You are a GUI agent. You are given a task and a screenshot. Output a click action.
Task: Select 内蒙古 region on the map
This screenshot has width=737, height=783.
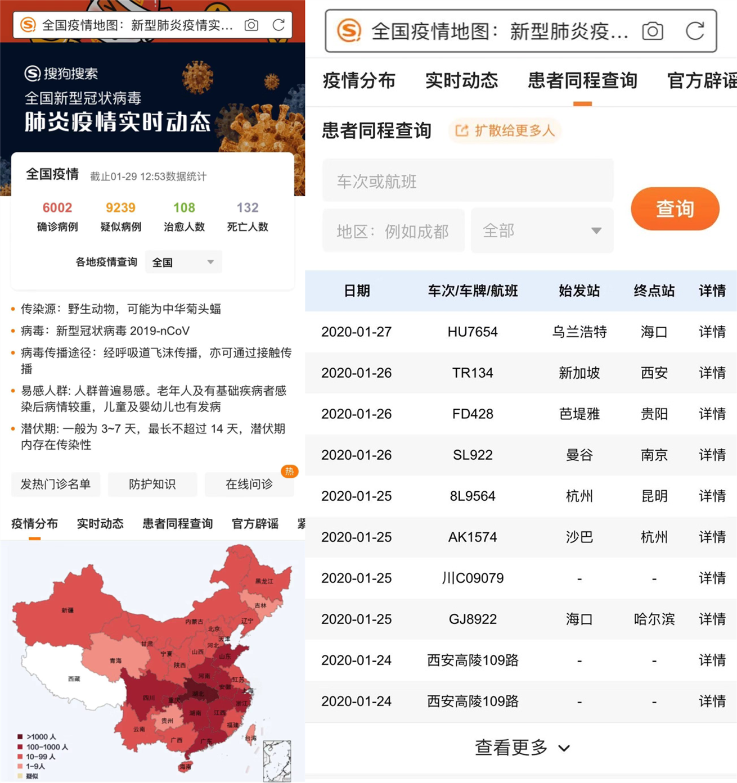coord(194,621)
